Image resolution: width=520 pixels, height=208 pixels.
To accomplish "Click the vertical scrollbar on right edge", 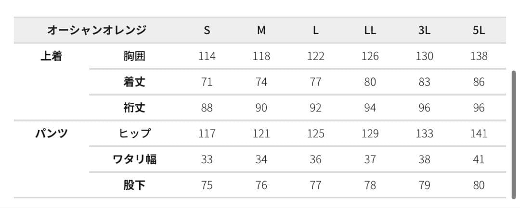I will [513, 134].
